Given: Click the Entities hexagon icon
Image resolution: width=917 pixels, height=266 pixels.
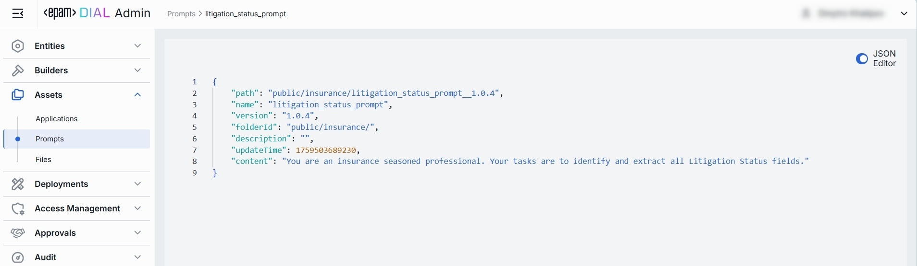Looking at the screenshot, I should (18, 46).
